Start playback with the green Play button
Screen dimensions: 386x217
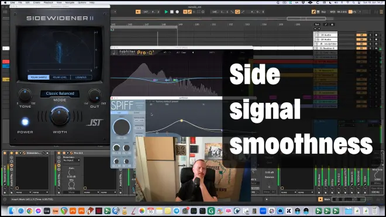pos(166,12)
